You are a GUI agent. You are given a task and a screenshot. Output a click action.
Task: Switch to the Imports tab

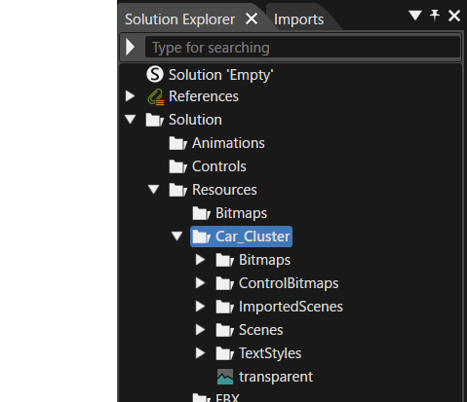coord(298,19)
